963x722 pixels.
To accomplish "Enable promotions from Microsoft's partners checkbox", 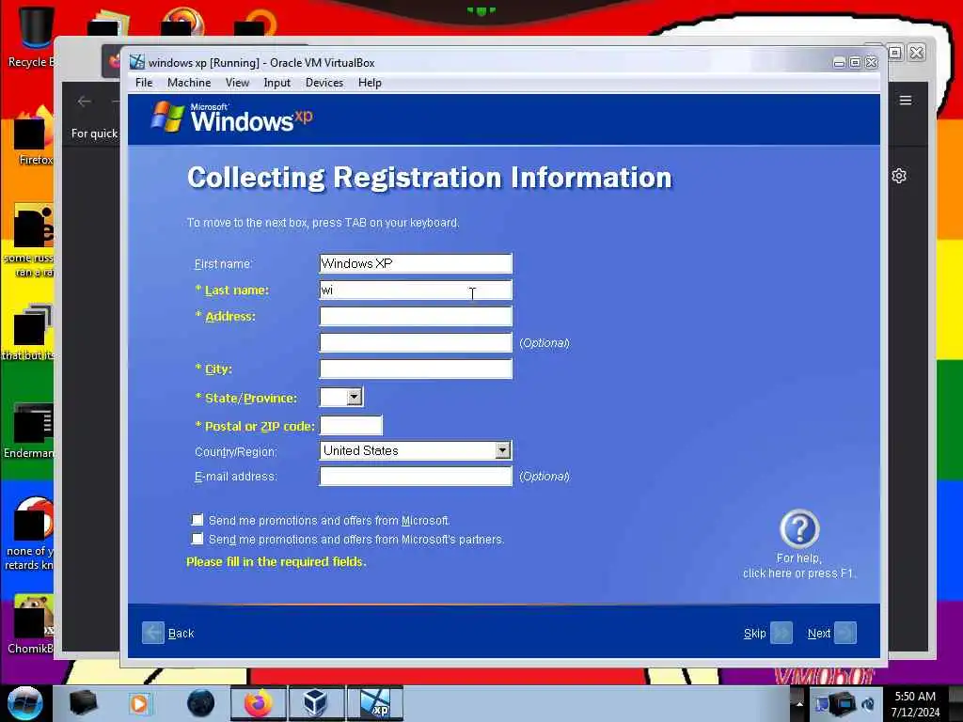I will coord(197,539).
